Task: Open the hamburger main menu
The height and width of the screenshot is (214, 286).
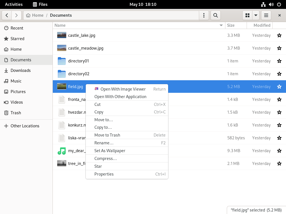Action: coord(266,15)
